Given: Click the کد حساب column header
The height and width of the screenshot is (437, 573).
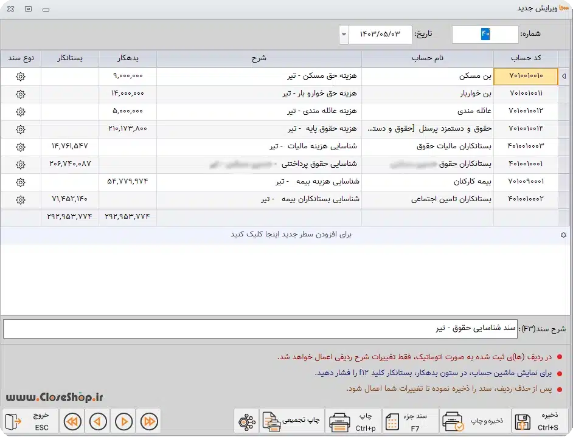Looking at the screenshot, I should tap(526, 58).
